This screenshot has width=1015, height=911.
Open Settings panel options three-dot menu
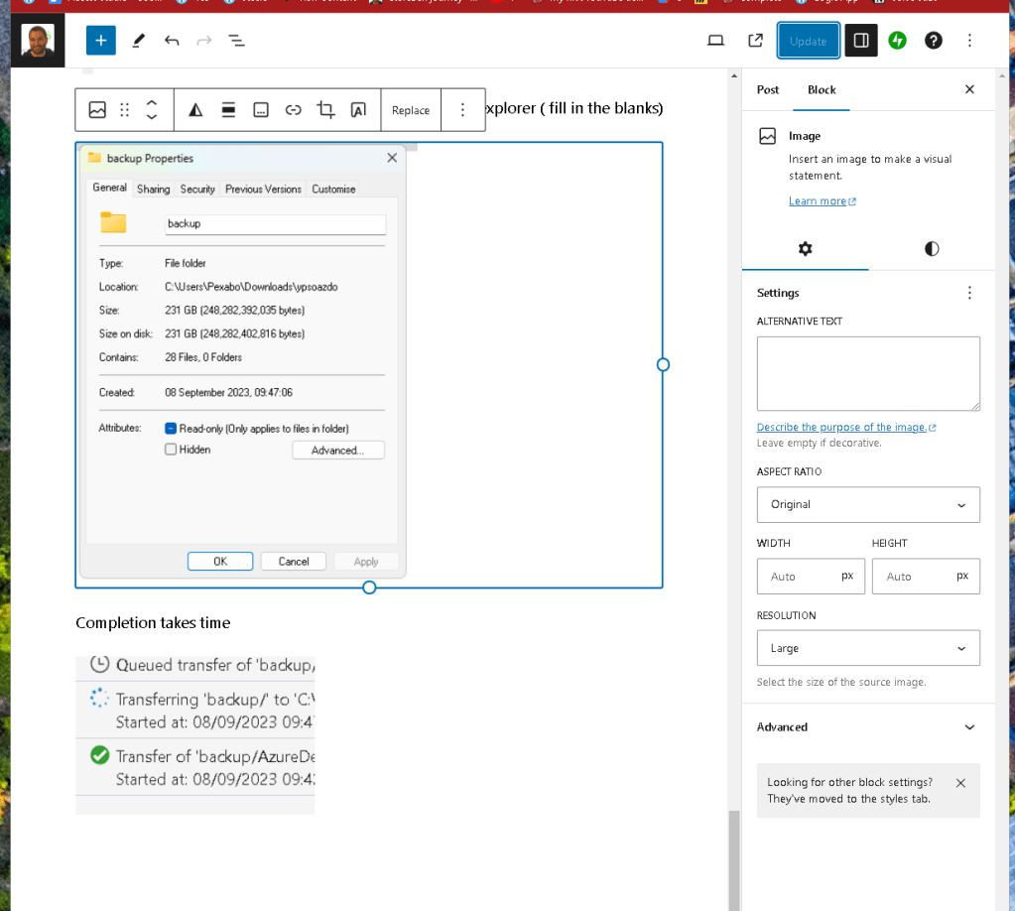click(969, 293)
